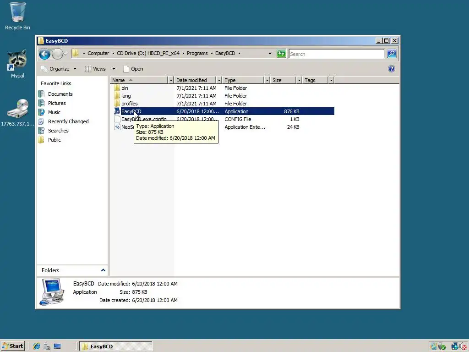This screenshot has width=469, height=352.
Task: Click the EasyBCD preview thumbnail in details pane
Action: [x=52, y=292]
